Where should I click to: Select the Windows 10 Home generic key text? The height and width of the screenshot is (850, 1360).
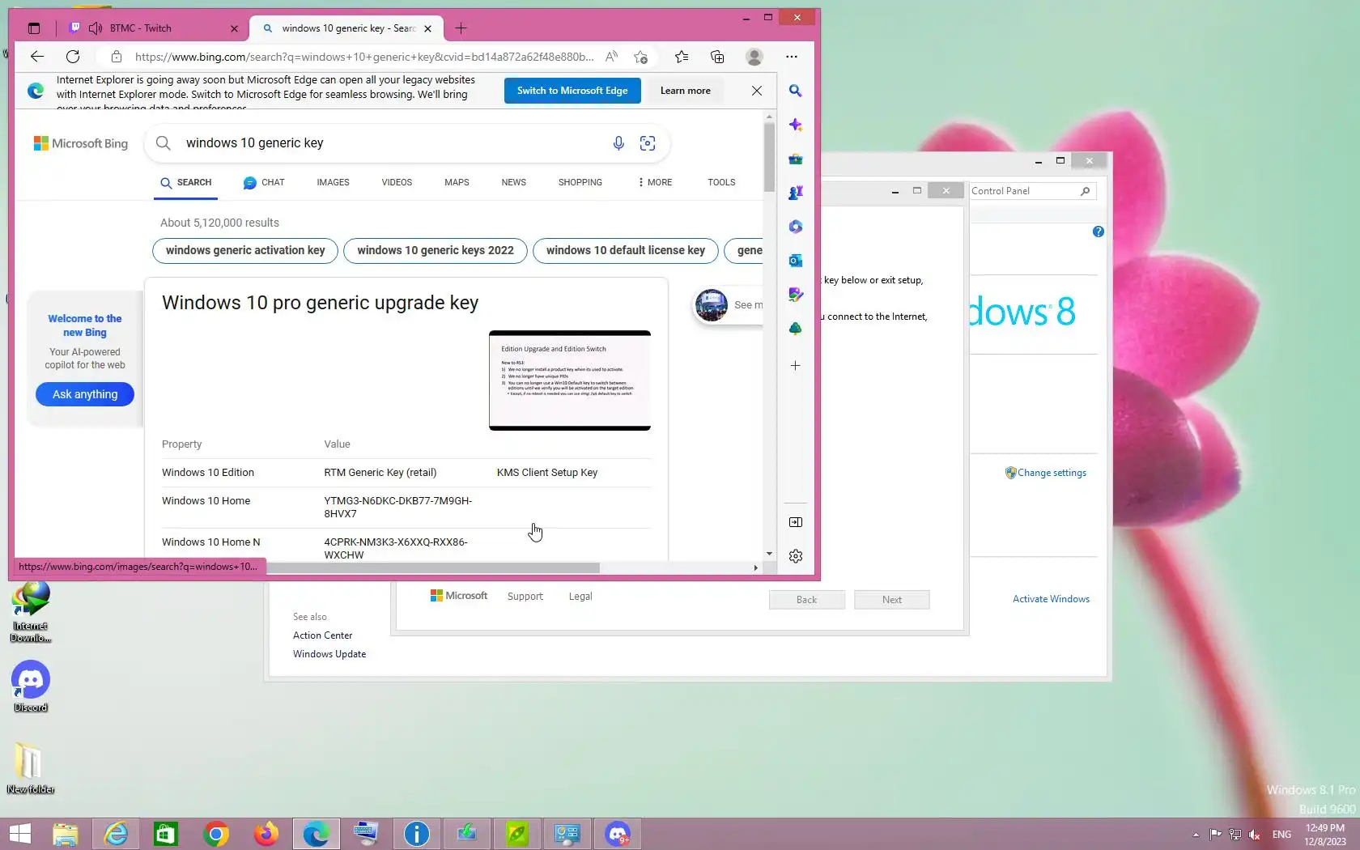pyautogui.click(x=398, y=508)
